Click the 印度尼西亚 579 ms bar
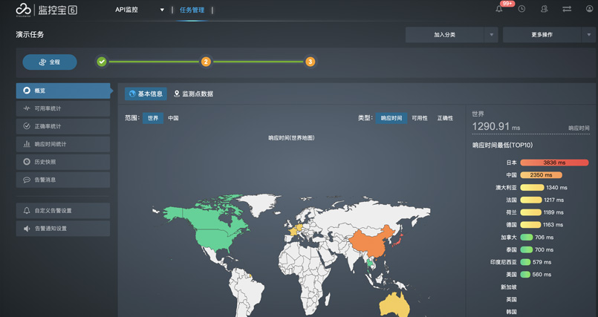The height and width of the screenshot is (317, 598). click(x=525, y=262)
